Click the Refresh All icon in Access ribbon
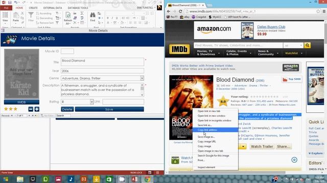 point(68,15)
